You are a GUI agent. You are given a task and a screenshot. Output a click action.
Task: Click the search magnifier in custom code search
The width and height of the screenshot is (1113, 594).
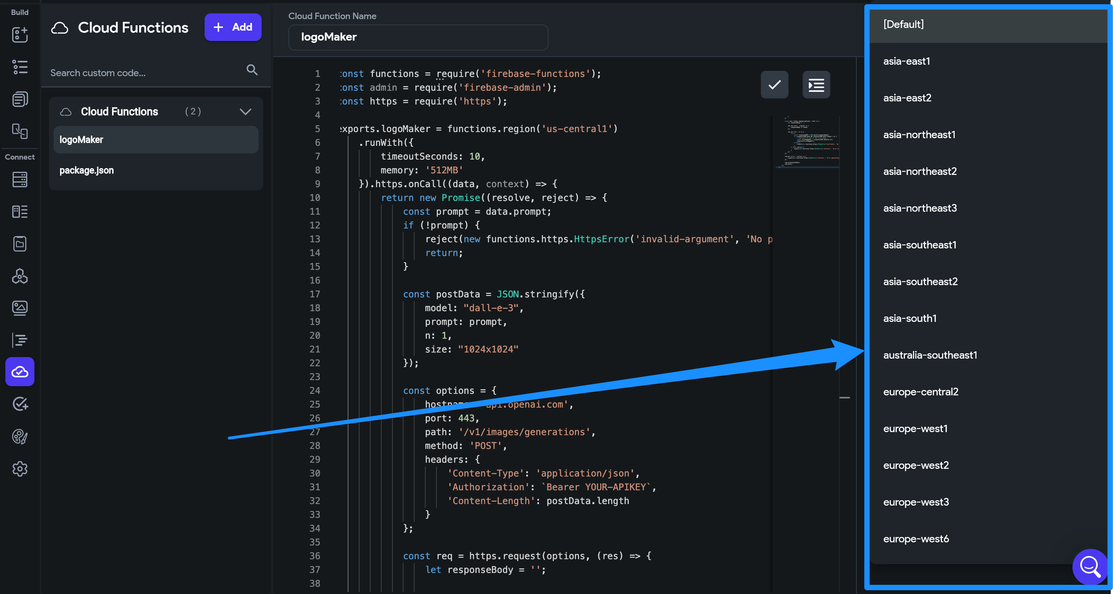[x=252, y=70]
